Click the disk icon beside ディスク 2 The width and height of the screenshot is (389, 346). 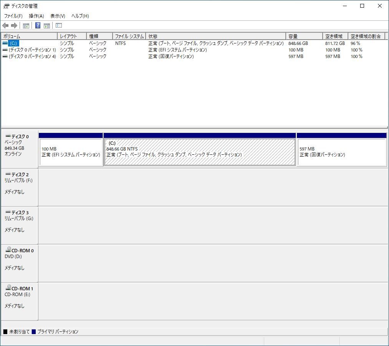[8, 174]
